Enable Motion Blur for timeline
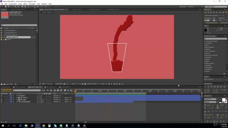This screenshot has height=128, width=228. point(61,90)
